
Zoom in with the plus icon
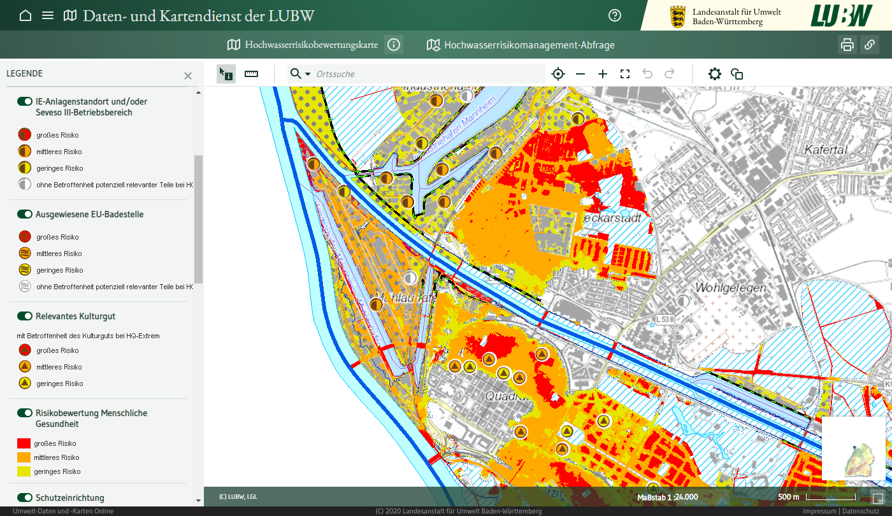[x=603, y=74]
